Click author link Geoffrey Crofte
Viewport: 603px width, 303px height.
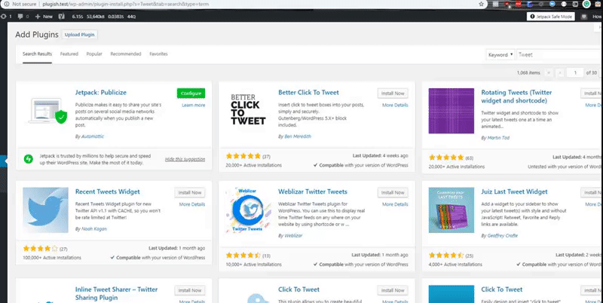click(503, 235)
